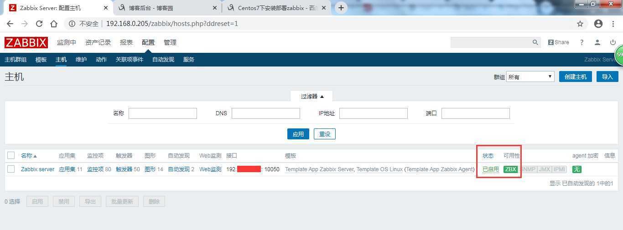Go to 动作 submenu
The height and width of the screenshot is (230, 623).
[x=101, y=60]
